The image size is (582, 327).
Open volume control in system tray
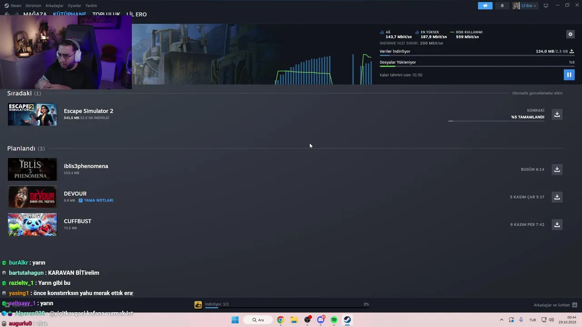point(551,320)
